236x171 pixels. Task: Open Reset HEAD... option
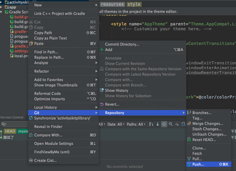pyautogui.click(x=209, y=140)
